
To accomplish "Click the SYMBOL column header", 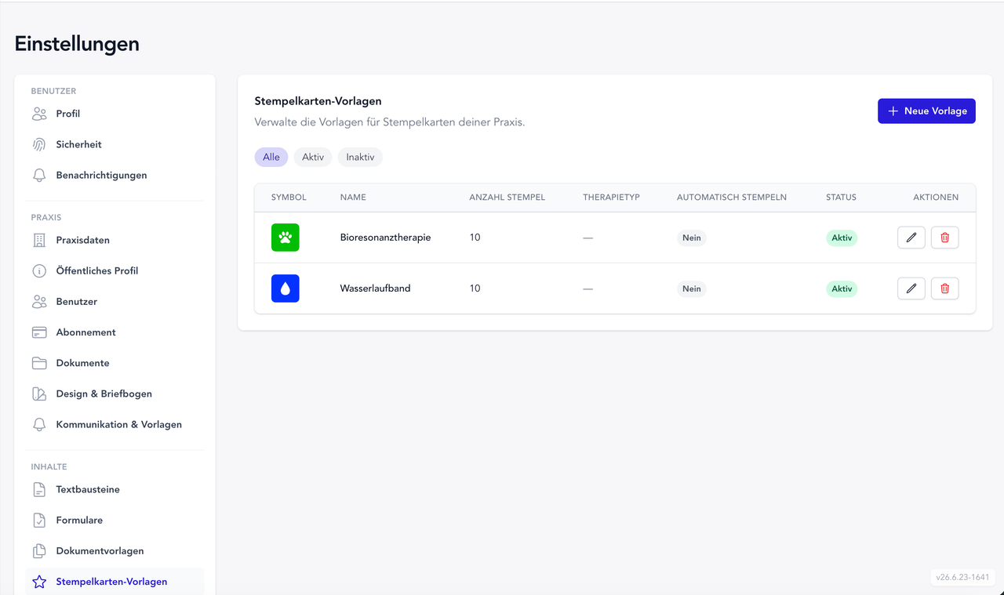I will click(x=289, y=198).
